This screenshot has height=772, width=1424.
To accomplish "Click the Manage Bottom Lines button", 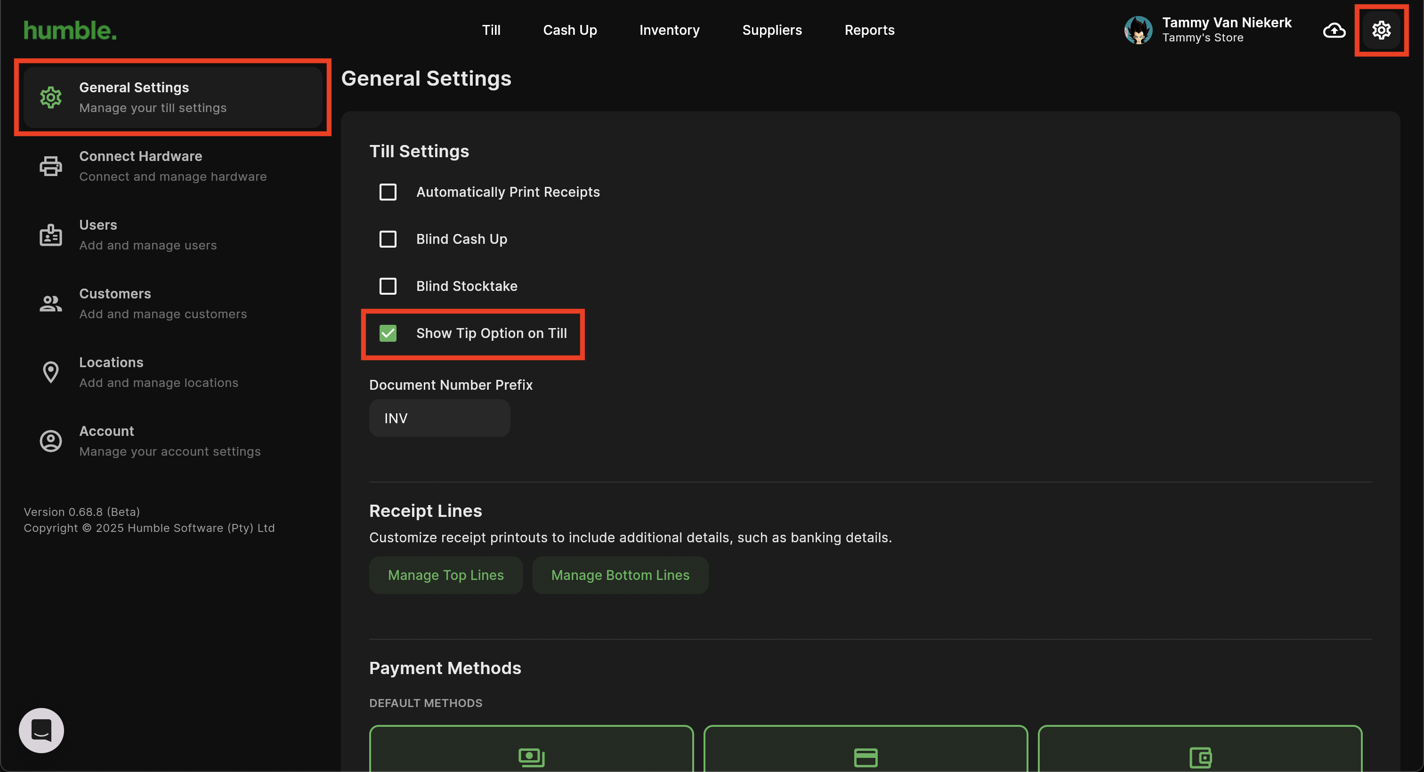I will coord(620,575).
